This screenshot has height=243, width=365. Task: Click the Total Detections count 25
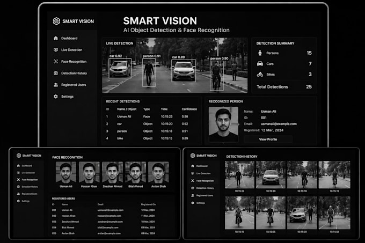[x=309, y=87]
